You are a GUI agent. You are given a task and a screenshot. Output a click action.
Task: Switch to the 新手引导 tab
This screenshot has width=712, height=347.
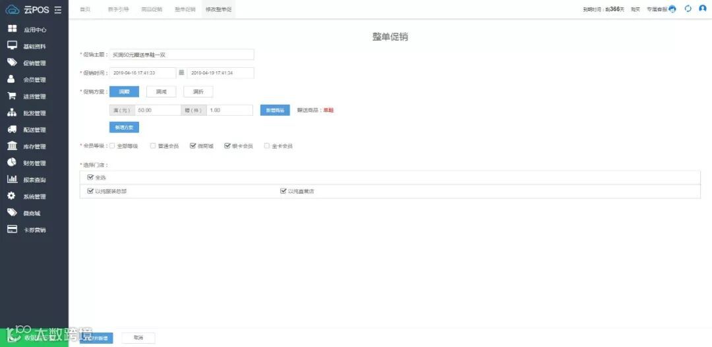tap(119, 9)
